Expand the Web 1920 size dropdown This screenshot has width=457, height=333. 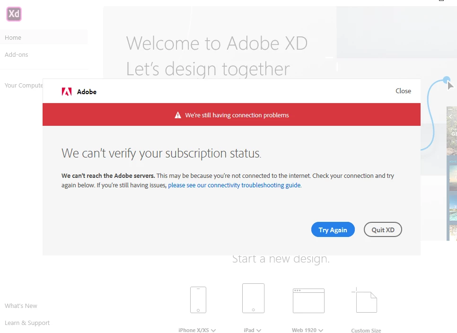321,330
